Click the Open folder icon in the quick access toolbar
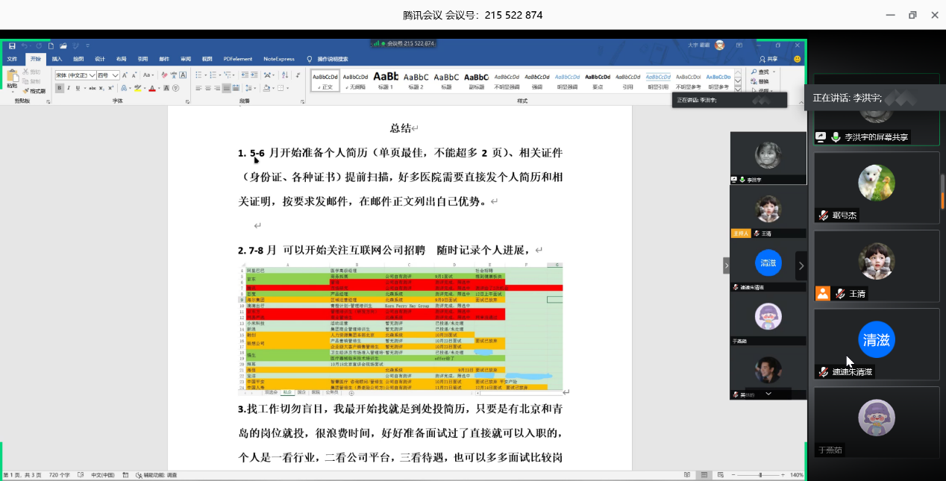Screen dimensions: 946x481 point(63,46)
